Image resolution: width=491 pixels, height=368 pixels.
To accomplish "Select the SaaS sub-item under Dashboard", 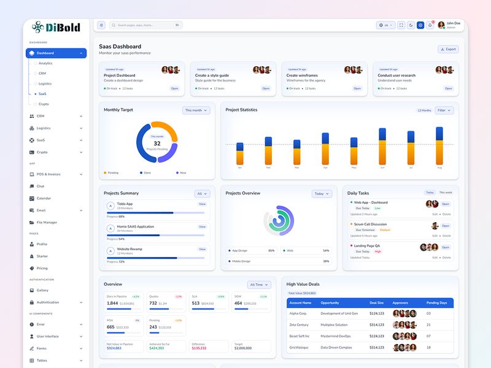I will click(x=42, y=94).
